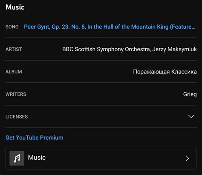This screenshot has height=175, width=202.
Task: Click the album name Поражающая Классика
Action: [x=165, y=72]
